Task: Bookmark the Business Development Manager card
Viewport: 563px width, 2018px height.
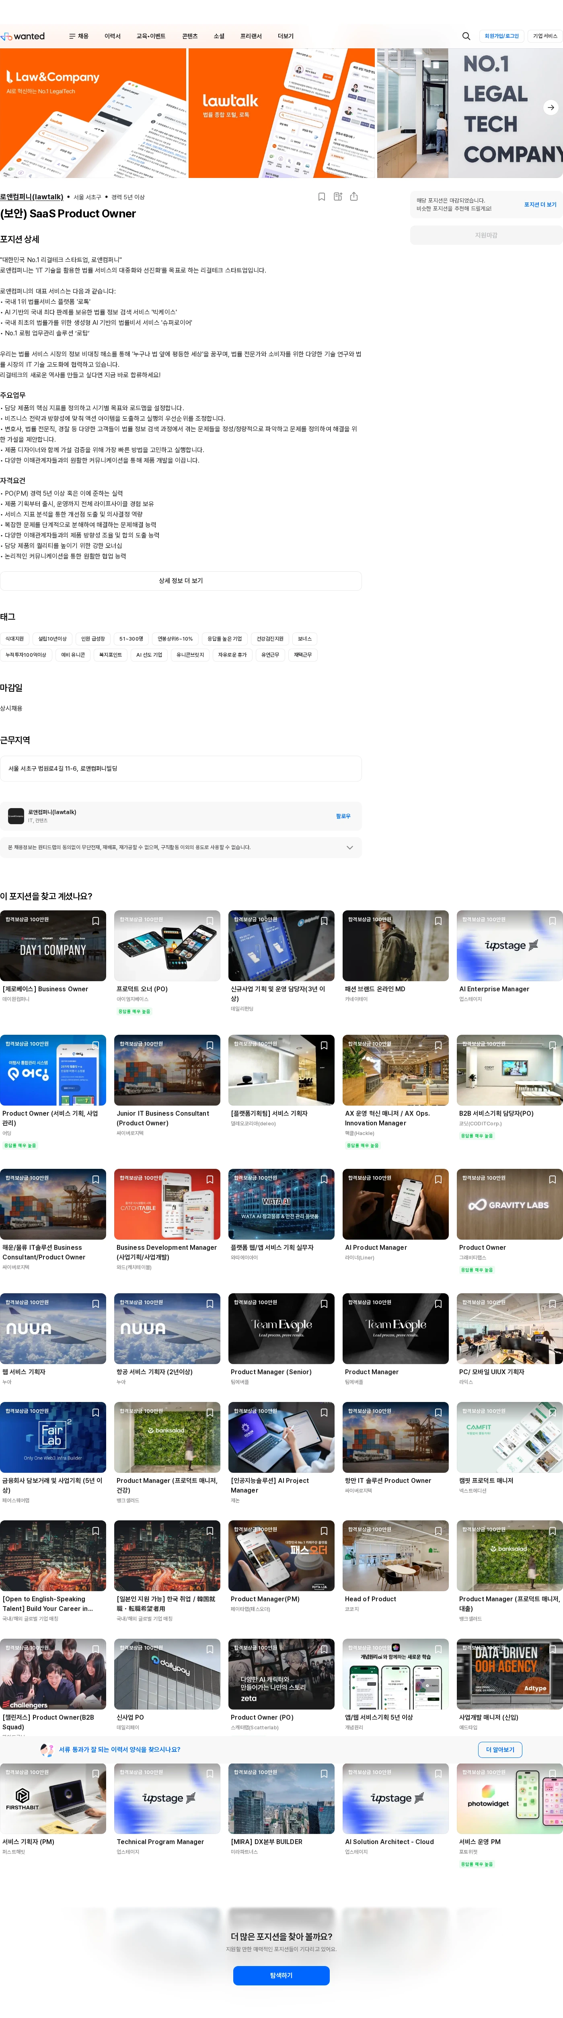Action: point(210,1180)
